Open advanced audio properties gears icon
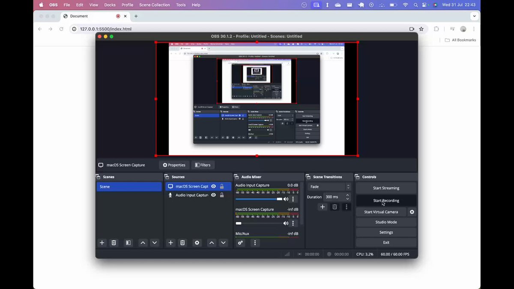The height and width of the screenshot is (289, 514). pyautogui.click(x=240, y=243)
